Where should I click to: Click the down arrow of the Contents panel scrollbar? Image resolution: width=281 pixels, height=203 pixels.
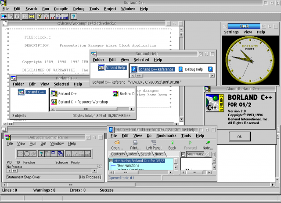tap(176, 167)
